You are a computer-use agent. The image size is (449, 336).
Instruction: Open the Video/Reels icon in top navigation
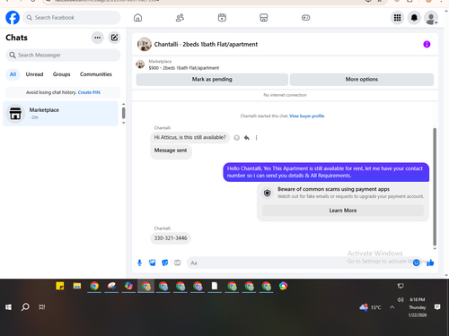222,18
